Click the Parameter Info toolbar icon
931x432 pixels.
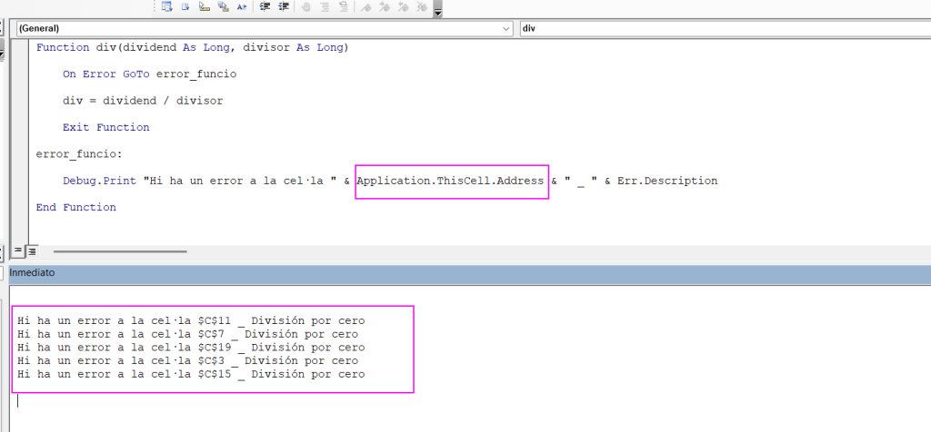224,6
